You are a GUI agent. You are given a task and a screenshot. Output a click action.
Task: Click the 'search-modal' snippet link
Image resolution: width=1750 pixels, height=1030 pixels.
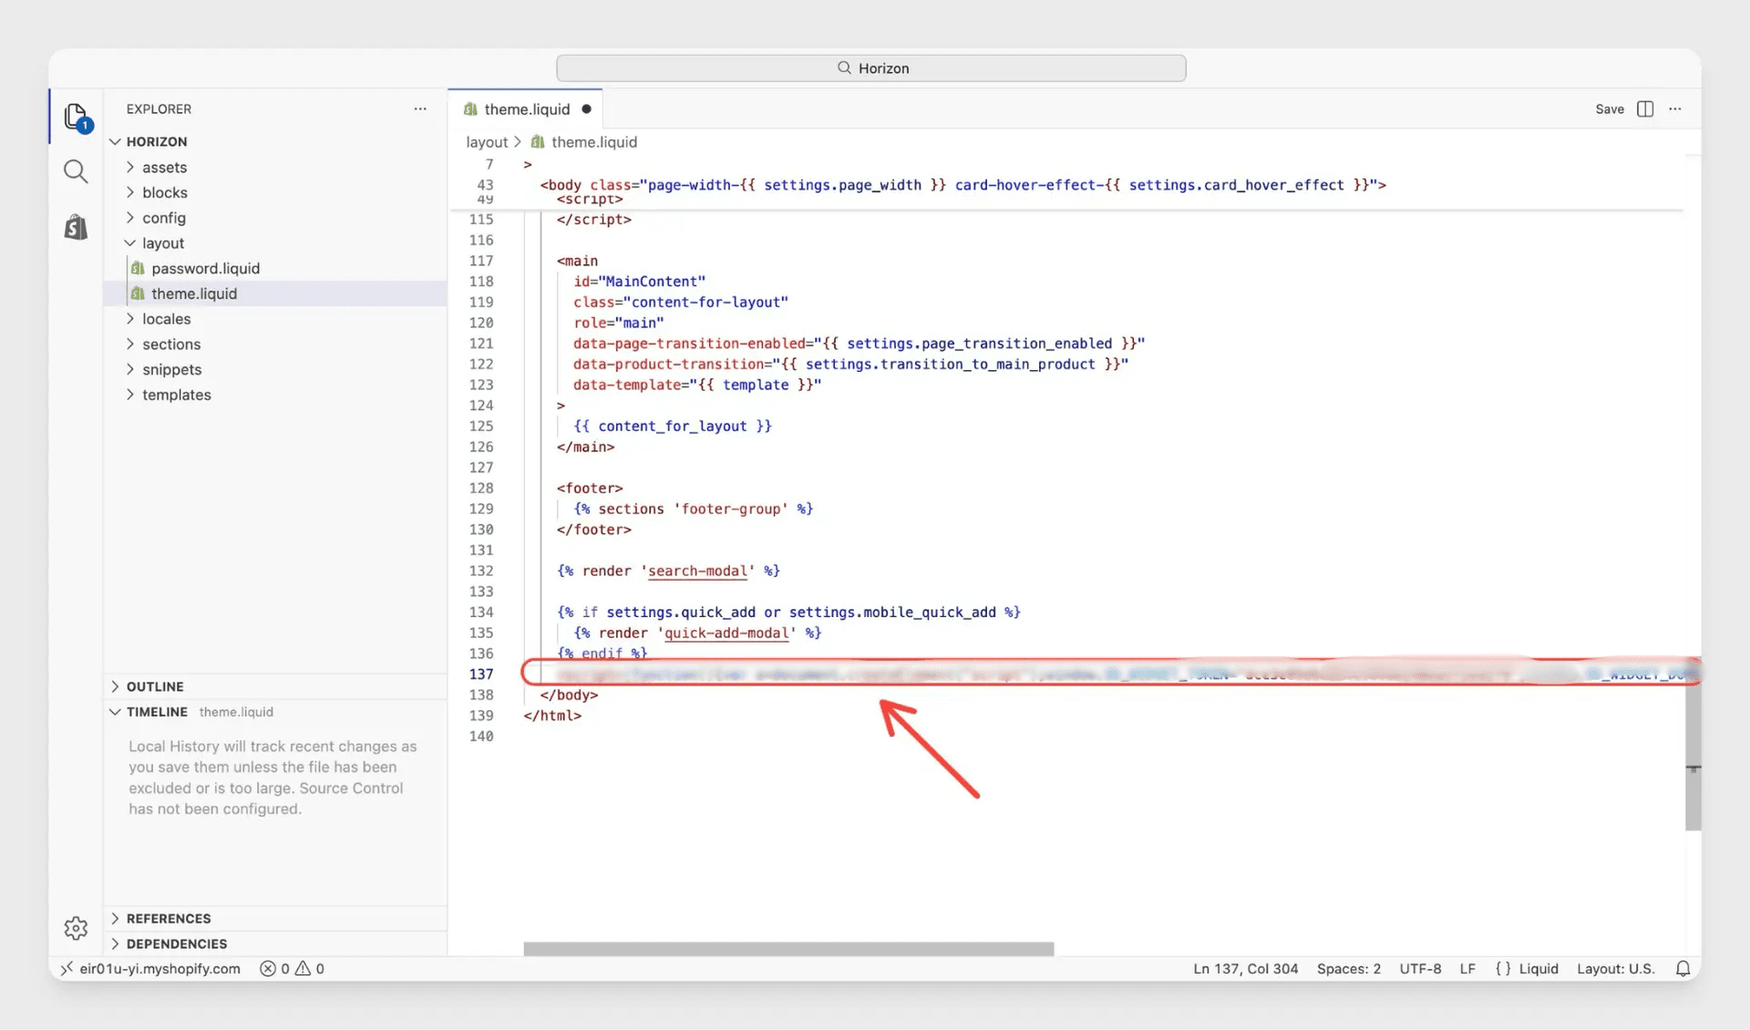[x=697, y=572]
